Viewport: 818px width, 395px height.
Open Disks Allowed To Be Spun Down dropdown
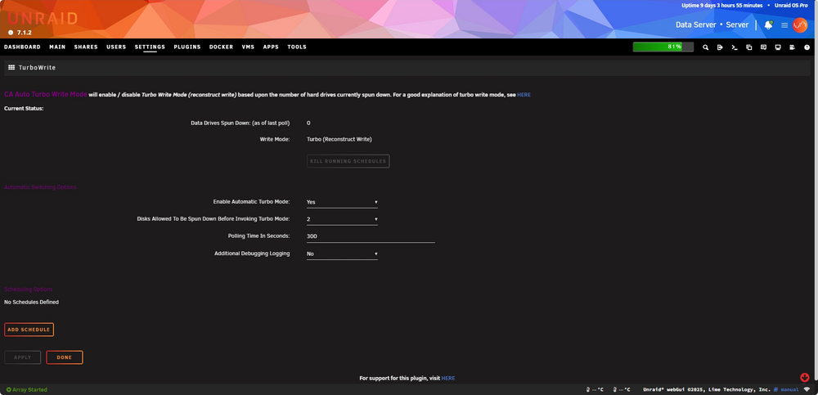[342, 219]
